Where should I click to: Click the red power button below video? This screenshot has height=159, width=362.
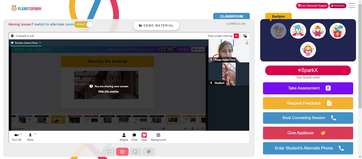click(122, 152)
